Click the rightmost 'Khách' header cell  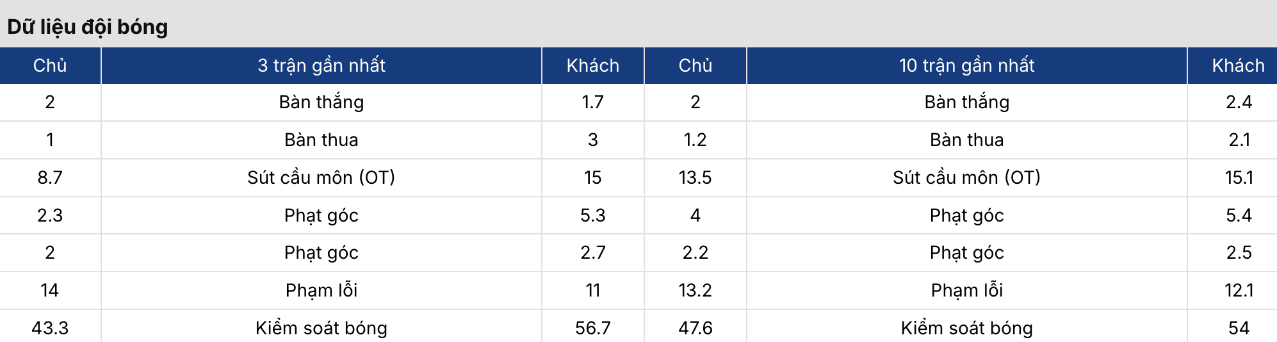pos(1239,65)
